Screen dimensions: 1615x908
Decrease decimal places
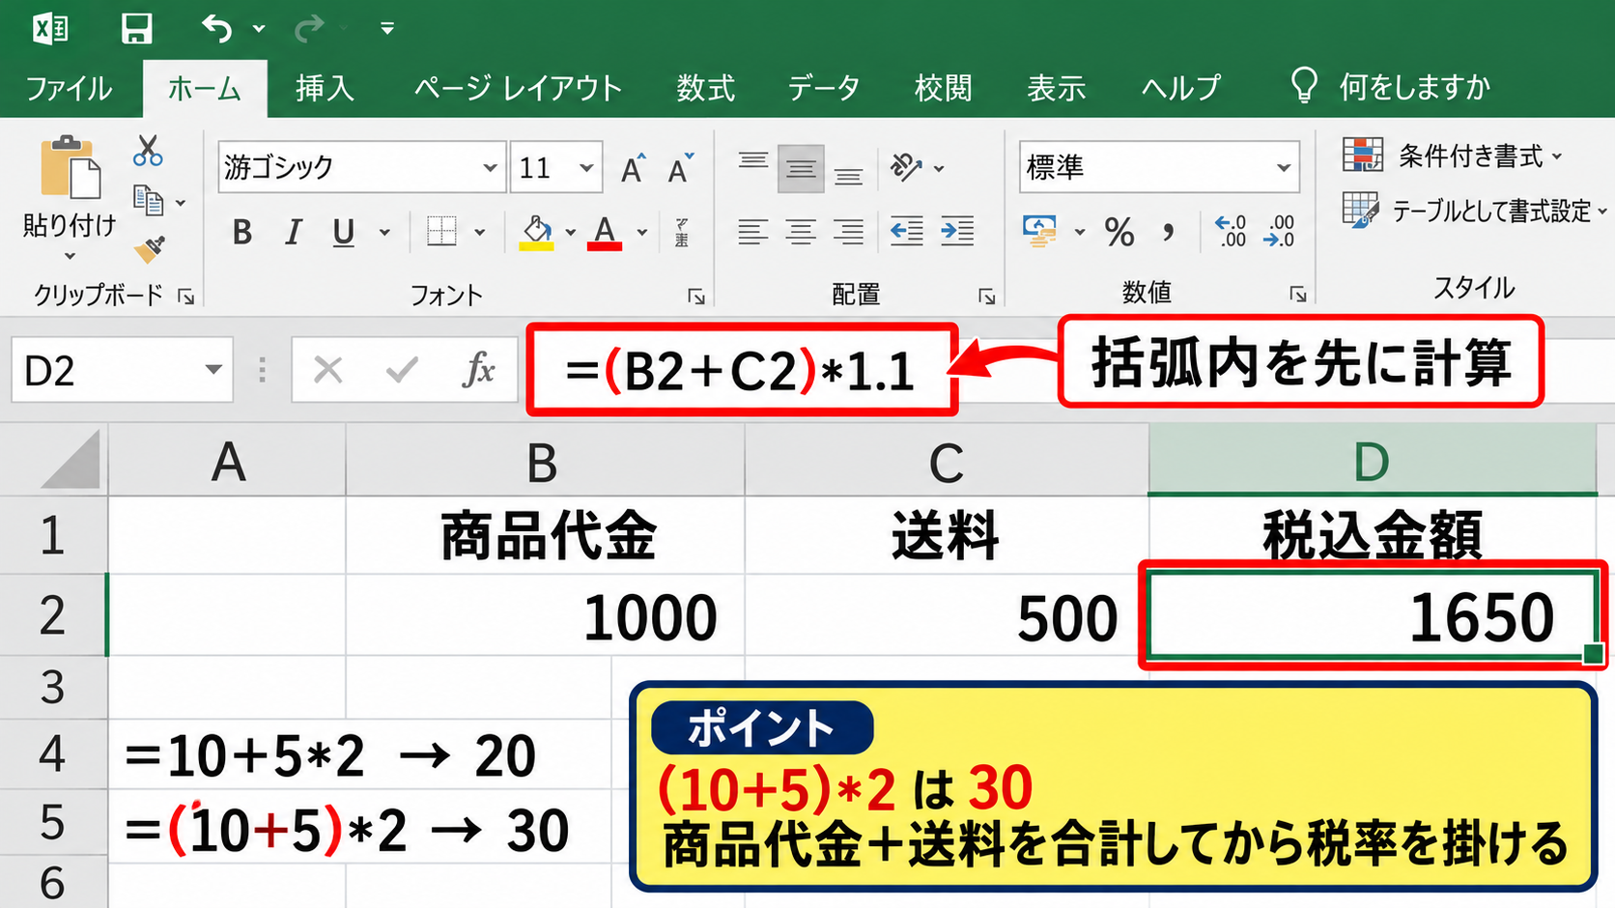pyautogui.click(x=1279, y=232)
